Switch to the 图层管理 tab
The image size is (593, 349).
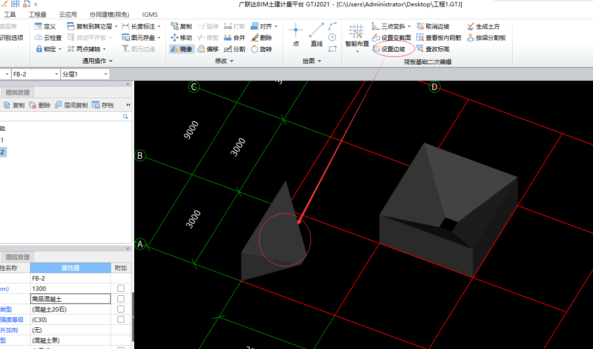pos(17,257)
